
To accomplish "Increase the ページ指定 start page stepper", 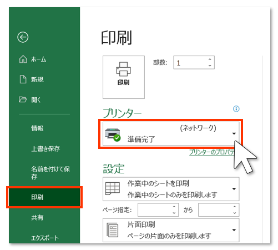I will (x=174, y=207).
